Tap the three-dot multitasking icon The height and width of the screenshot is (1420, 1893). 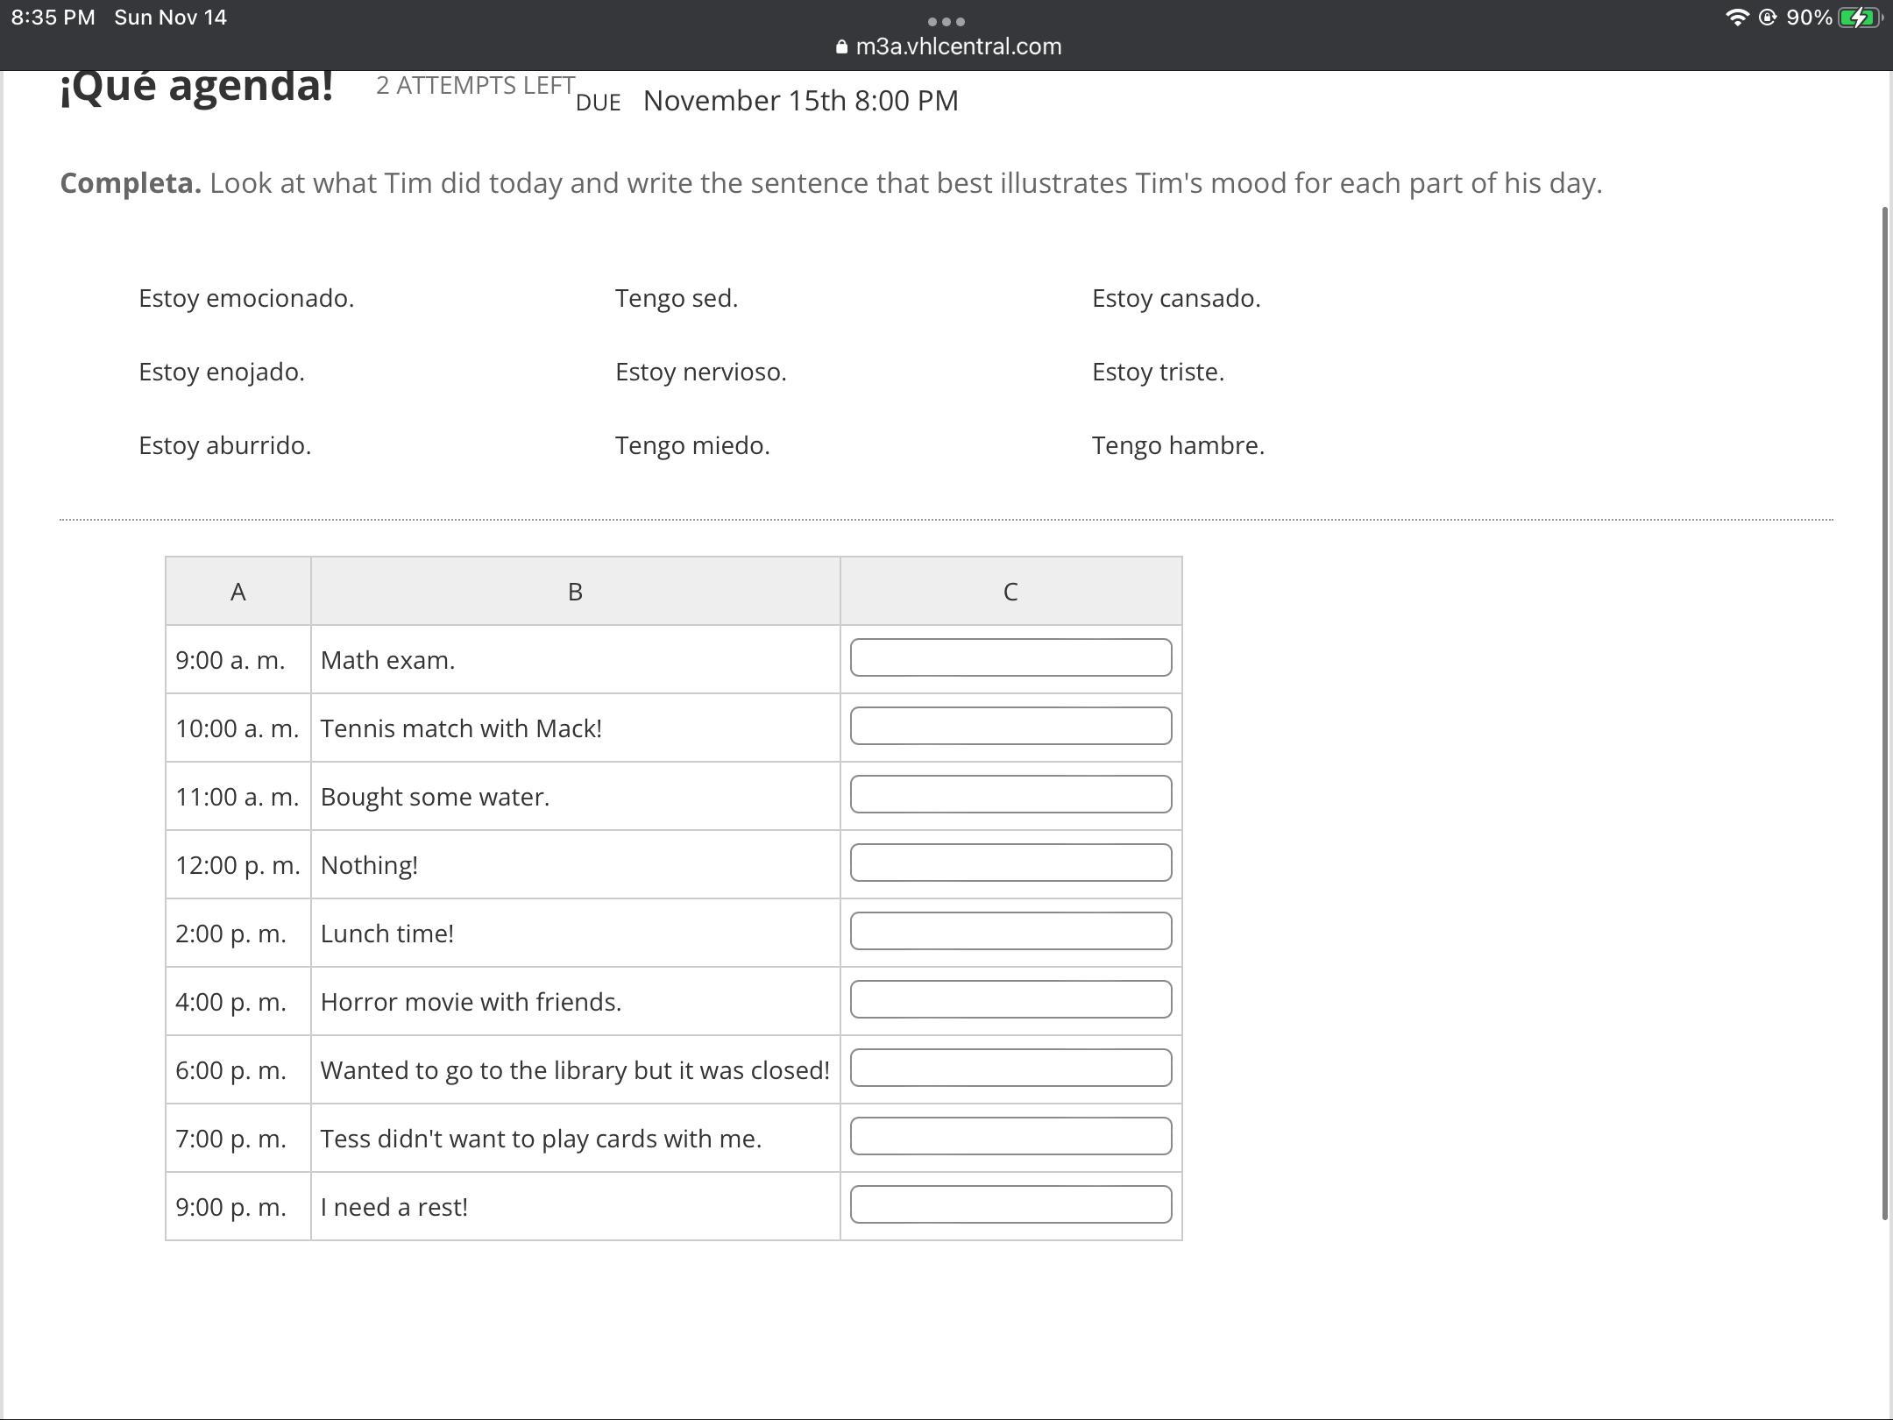click(946, 21)
